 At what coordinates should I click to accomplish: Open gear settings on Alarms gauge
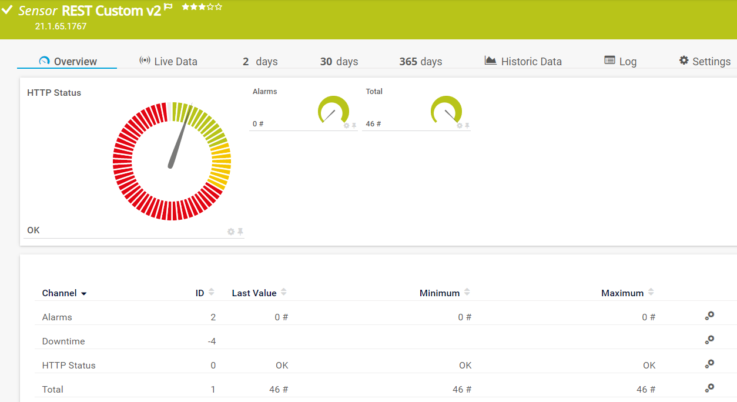point(346,125)
